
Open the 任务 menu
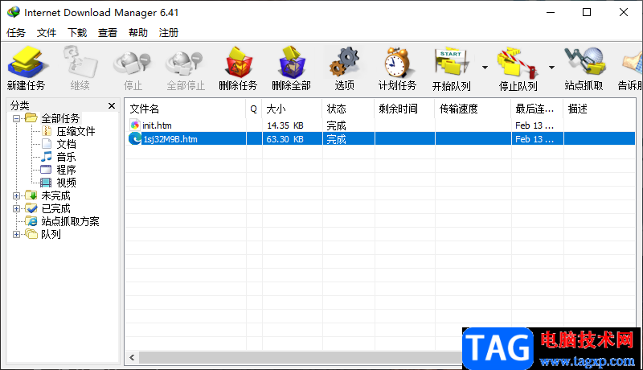click(16, 32)
